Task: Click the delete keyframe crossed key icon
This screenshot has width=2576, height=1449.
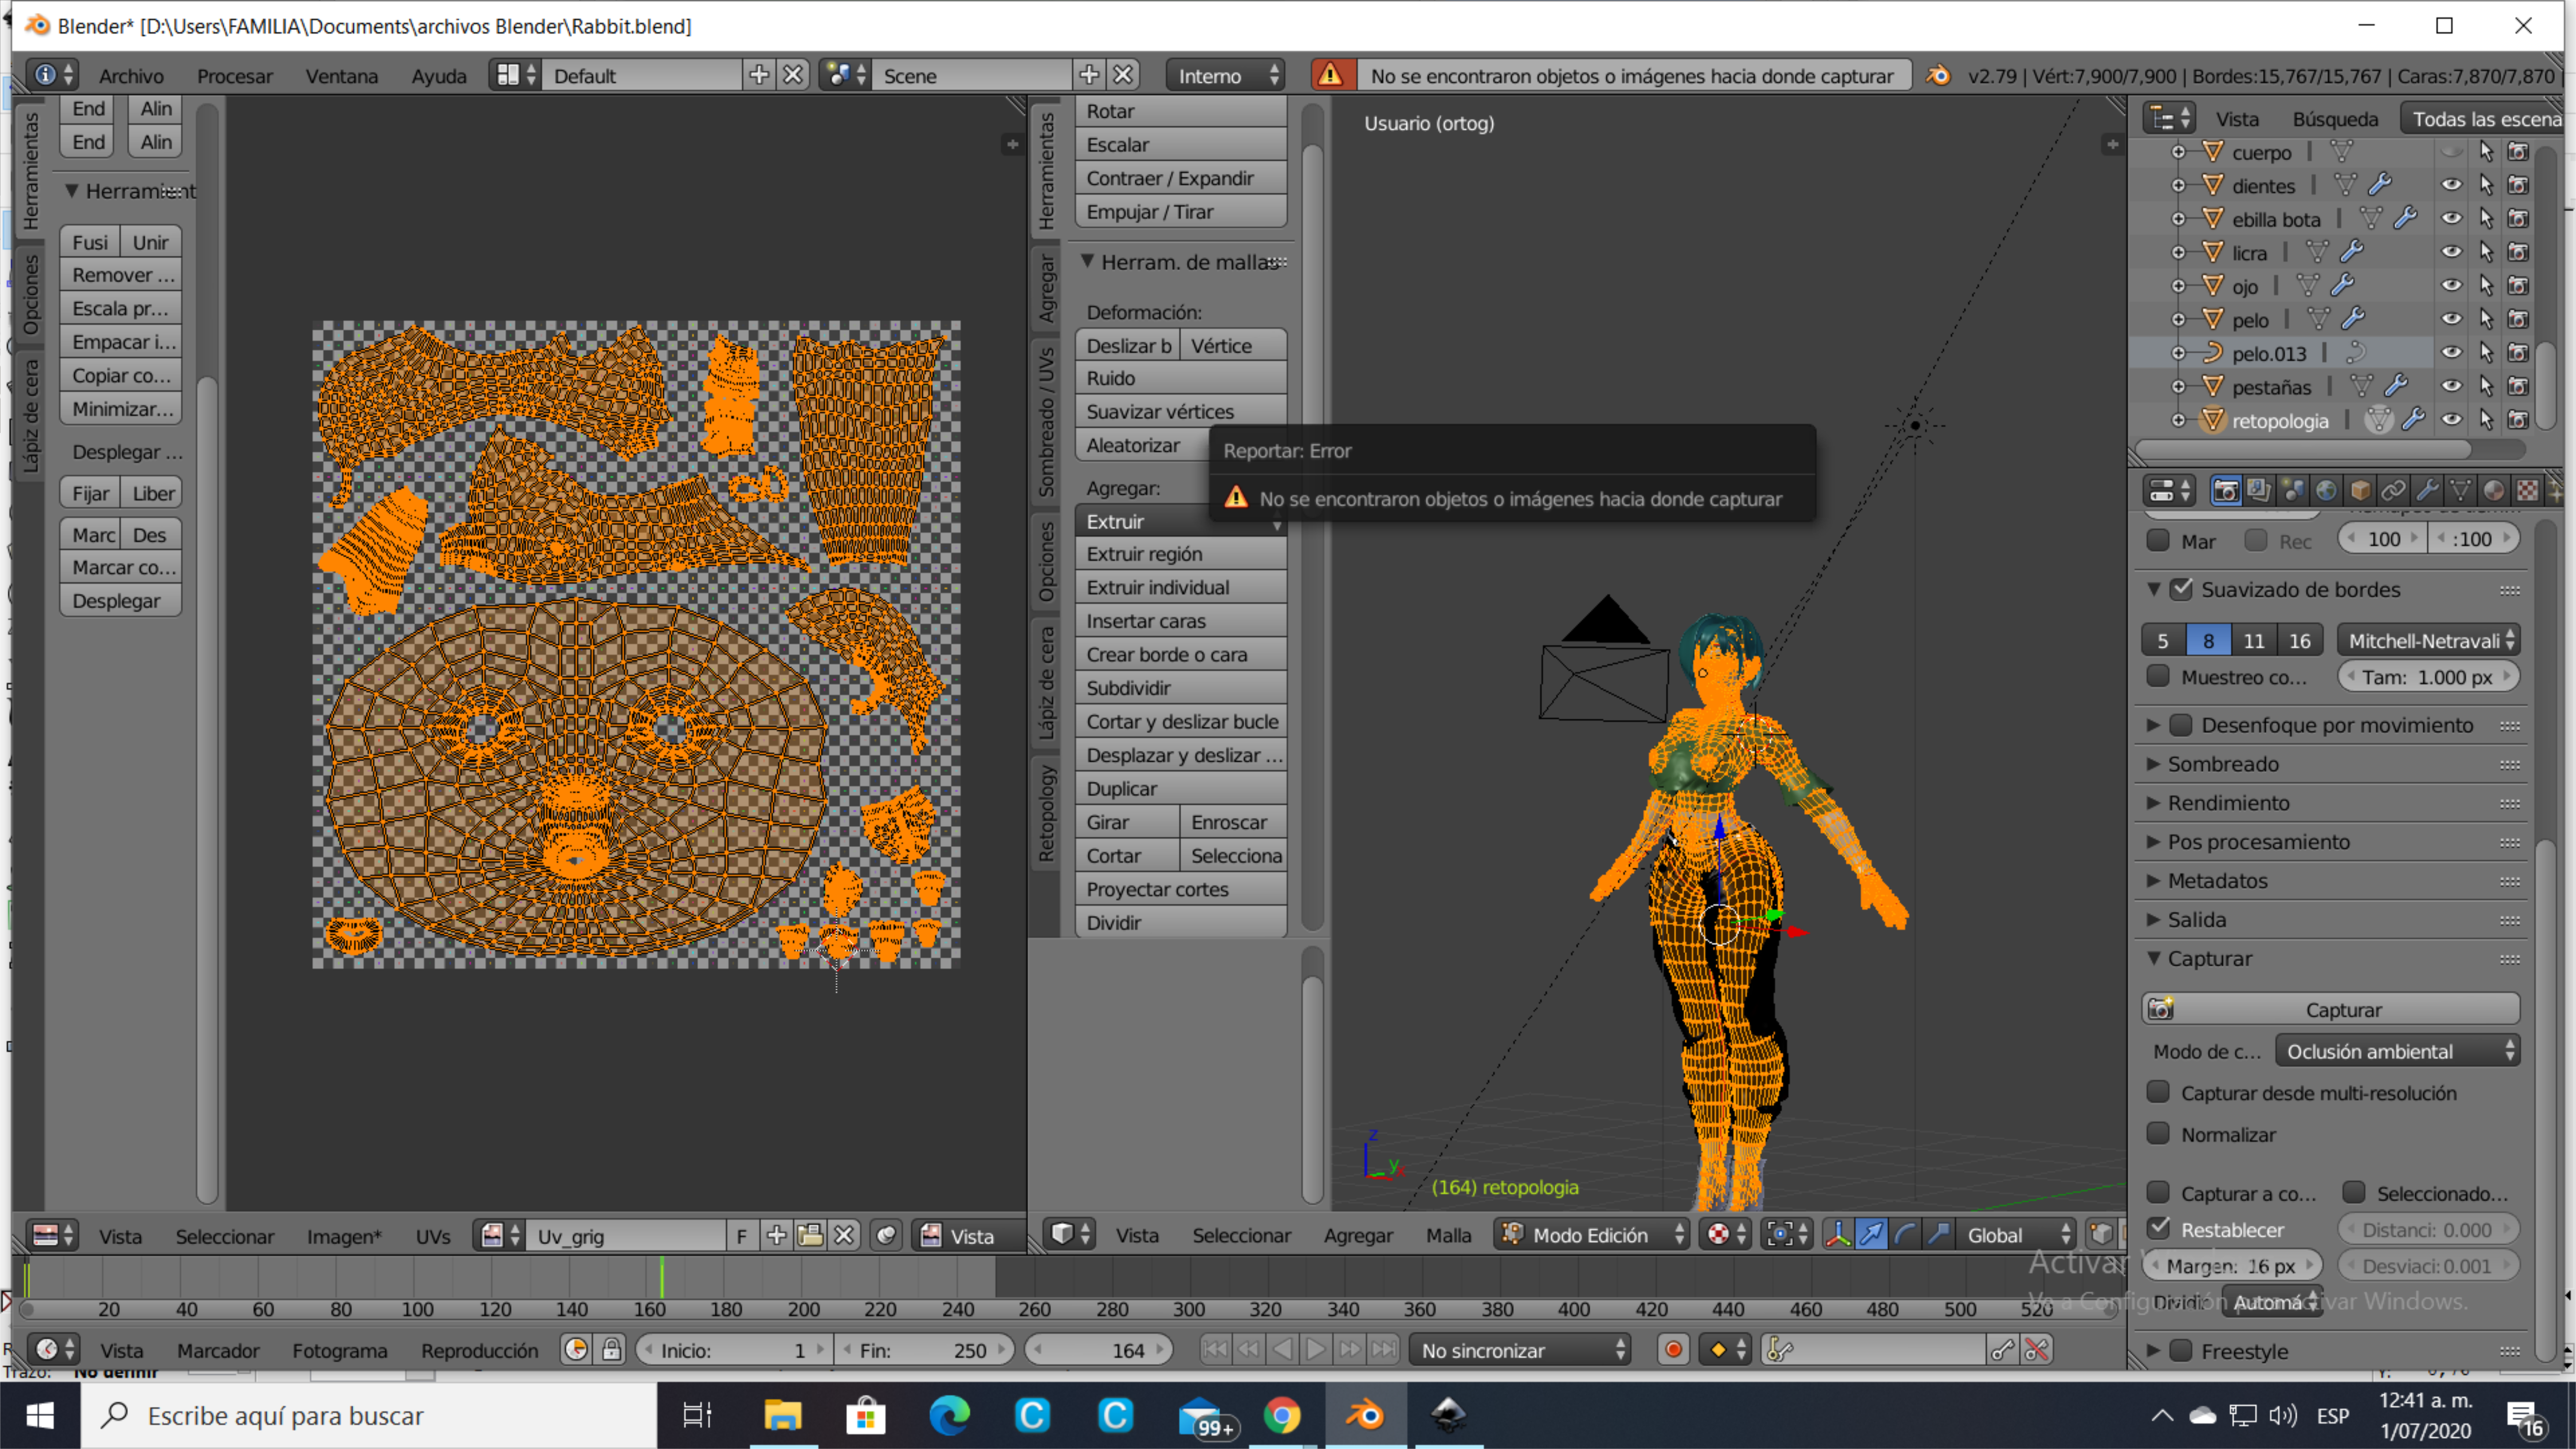Action: tap(2036, 1350)
